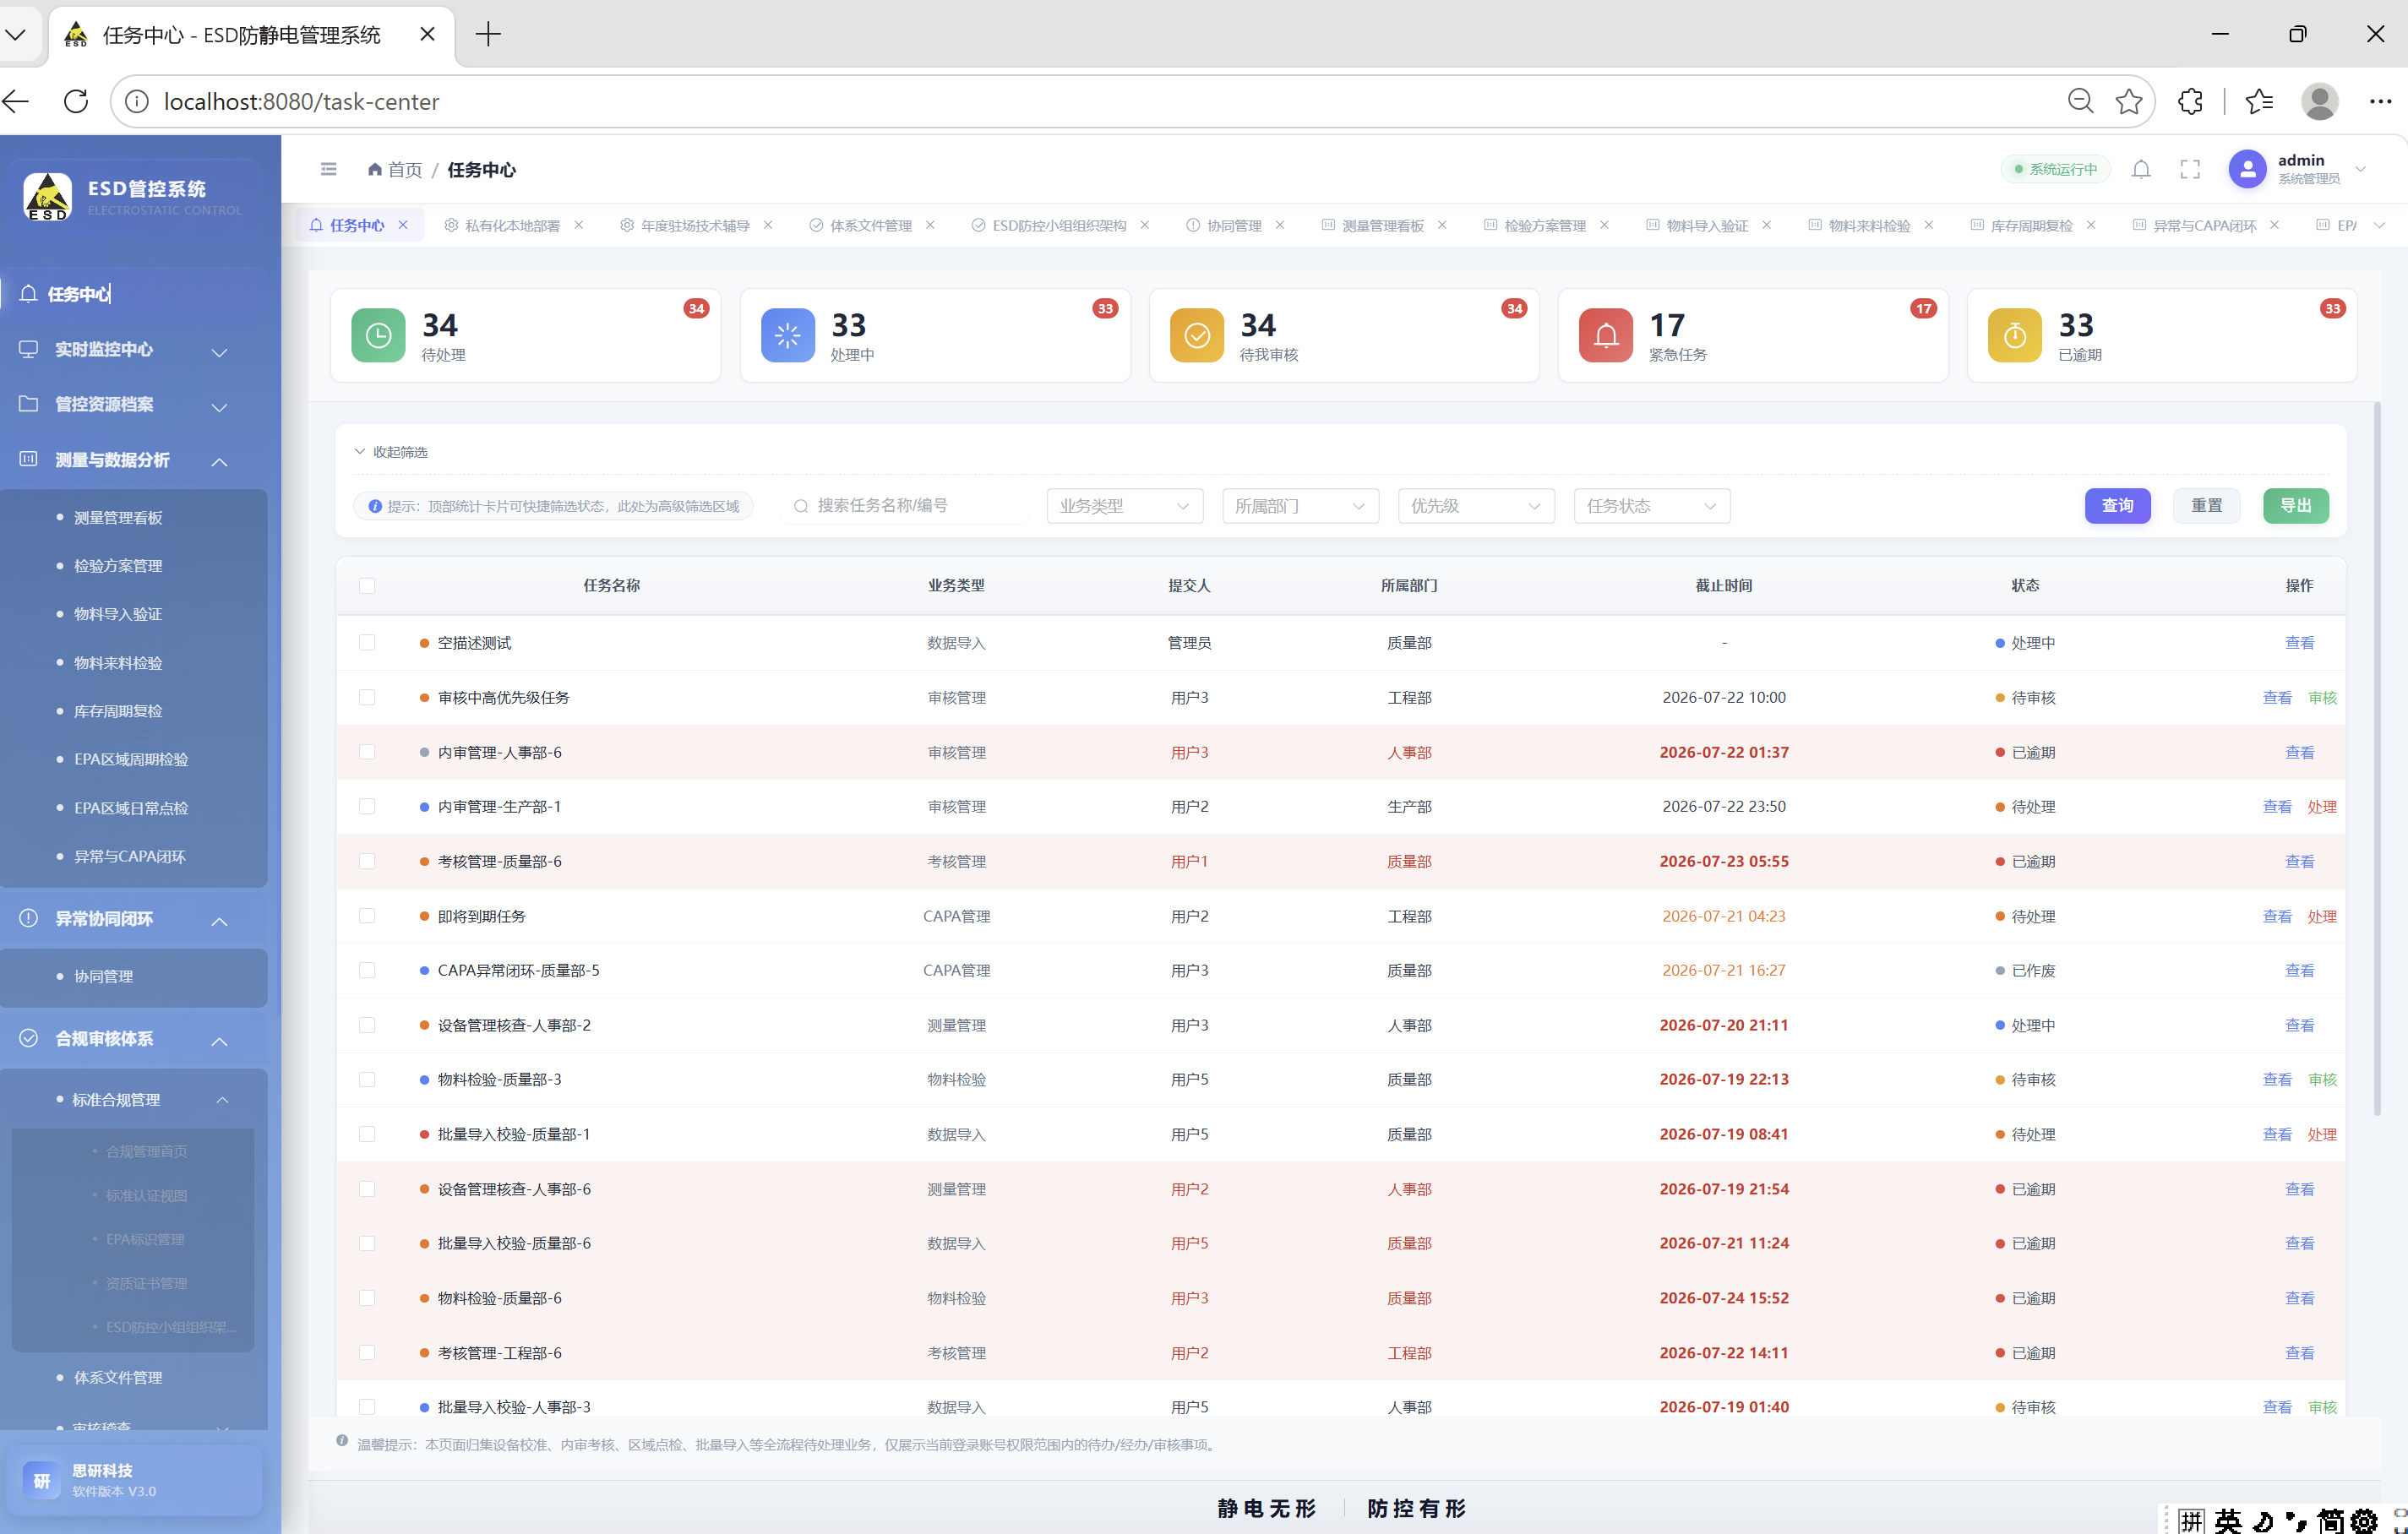Check the box for CAPA异常闭环-质量部-5 row
2408x1534 pixels.
pyautogui.click(x=367, y=970)
